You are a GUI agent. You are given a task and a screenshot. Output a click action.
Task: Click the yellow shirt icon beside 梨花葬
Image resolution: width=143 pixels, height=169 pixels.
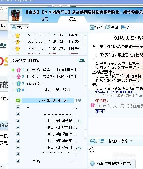18,49
